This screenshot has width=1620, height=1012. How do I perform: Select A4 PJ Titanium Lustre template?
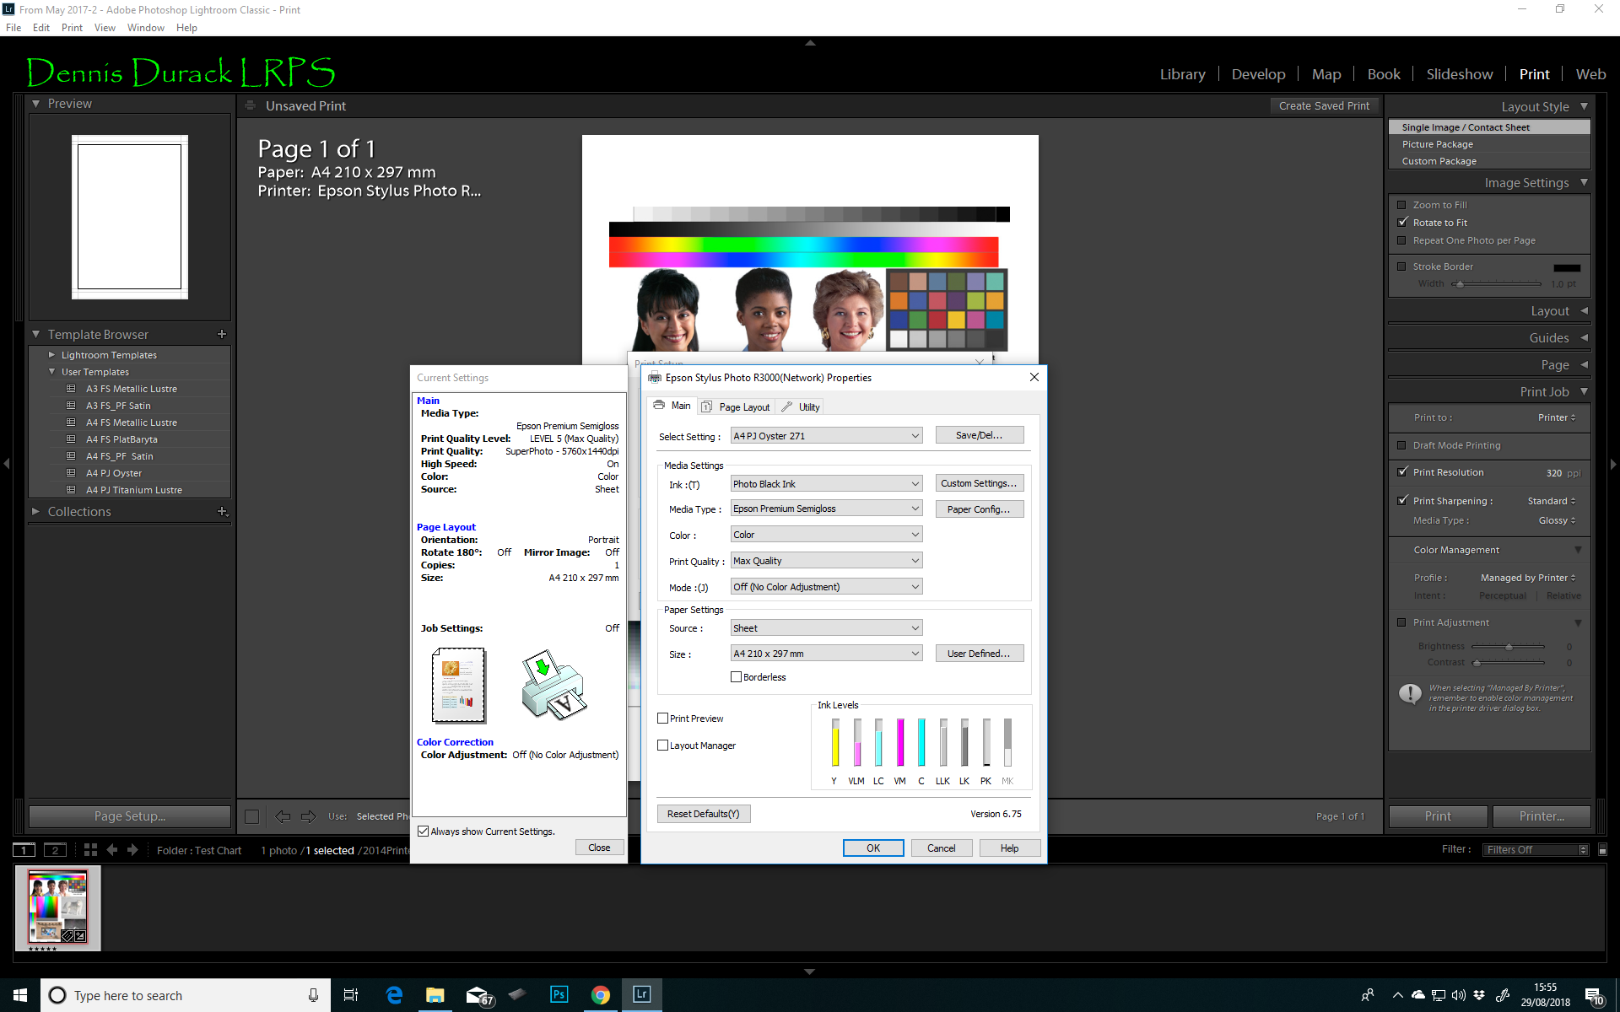[x=134, y=490]
